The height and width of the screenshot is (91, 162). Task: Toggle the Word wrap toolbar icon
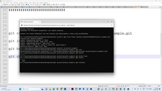(x=40, y=5)
